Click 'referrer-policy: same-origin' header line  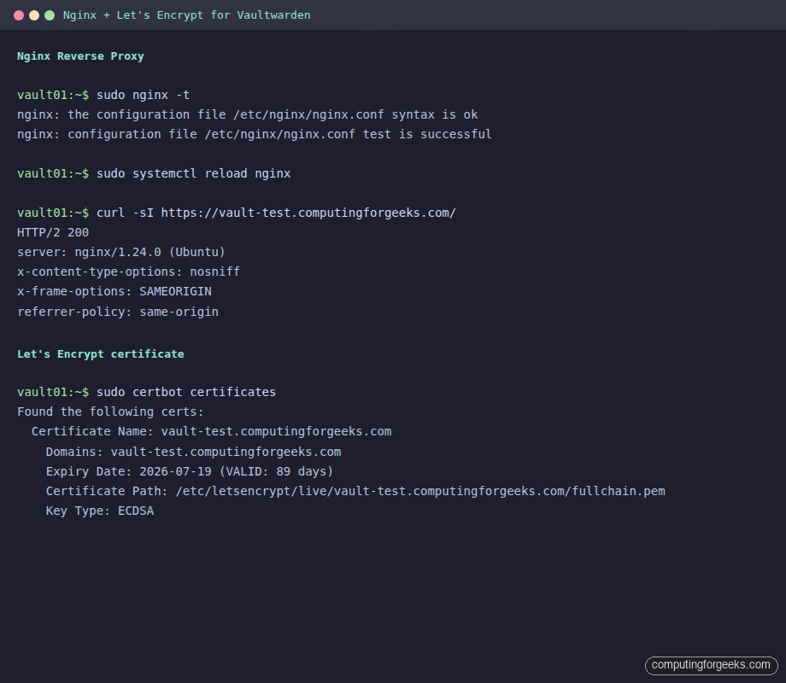click(x=118, y=312)
